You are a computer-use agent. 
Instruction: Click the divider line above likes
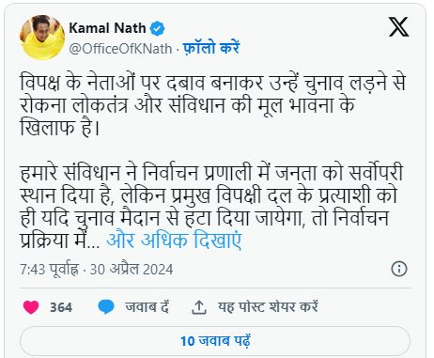click(x=215, y=288)
